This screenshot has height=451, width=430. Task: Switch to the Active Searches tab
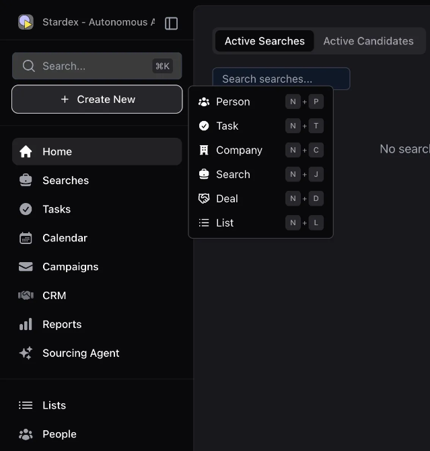point(264,41)
